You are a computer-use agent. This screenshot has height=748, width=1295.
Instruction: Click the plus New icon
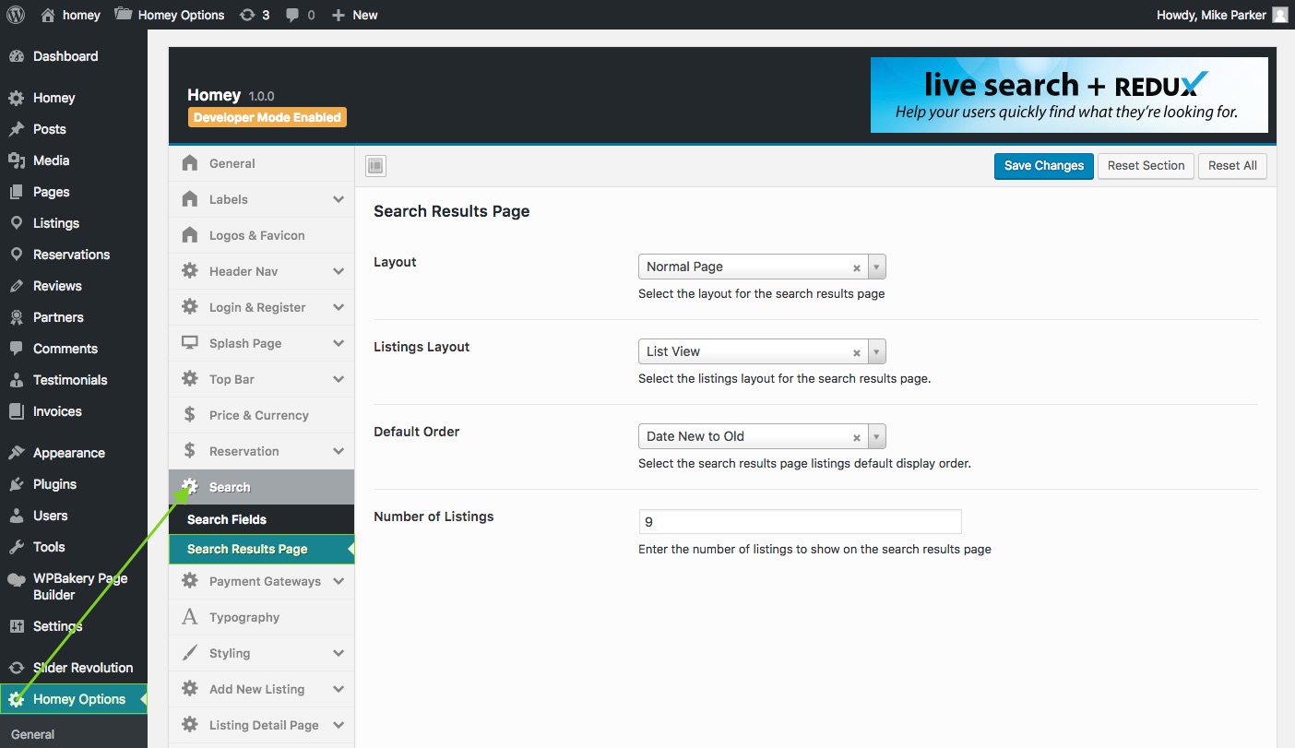point(338,15)
